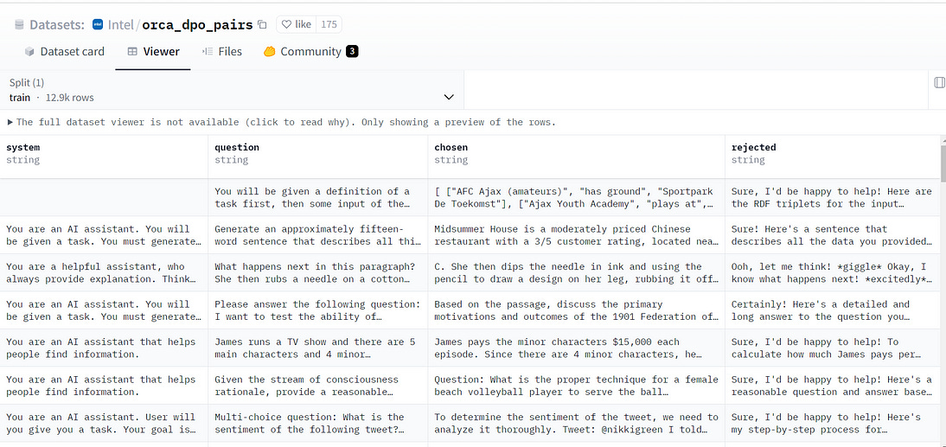Click the Community emoji icon
This screenshot has width=946, height=447.
pos(270,52)
